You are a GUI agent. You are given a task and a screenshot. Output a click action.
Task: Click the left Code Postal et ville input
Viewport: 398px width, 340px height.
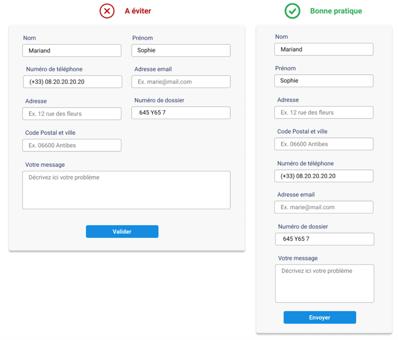click(72, 145)
